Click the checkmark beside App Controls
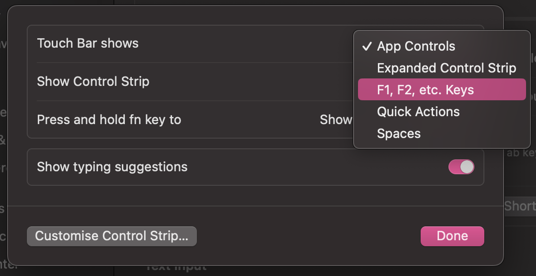This screenshot has height=276, width=536. [367, 47]
